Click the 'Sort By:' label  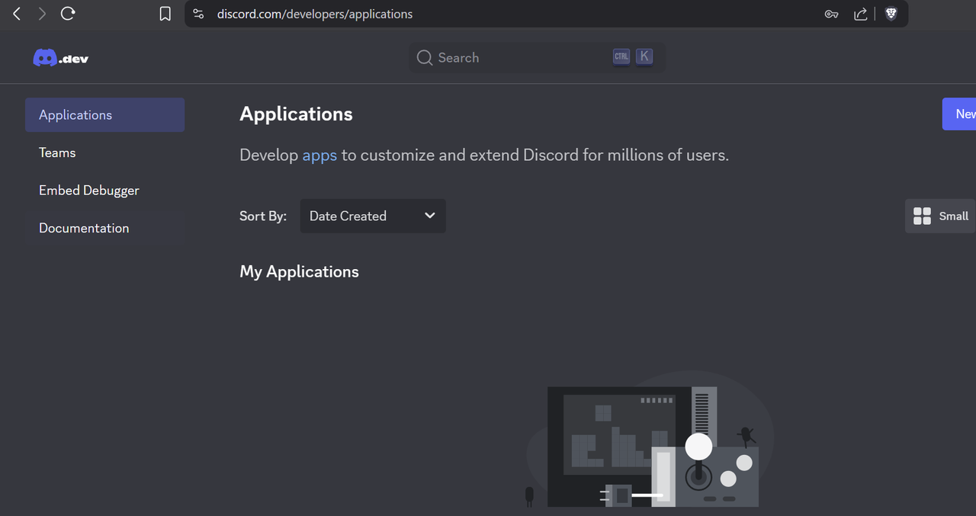[263, 216]
